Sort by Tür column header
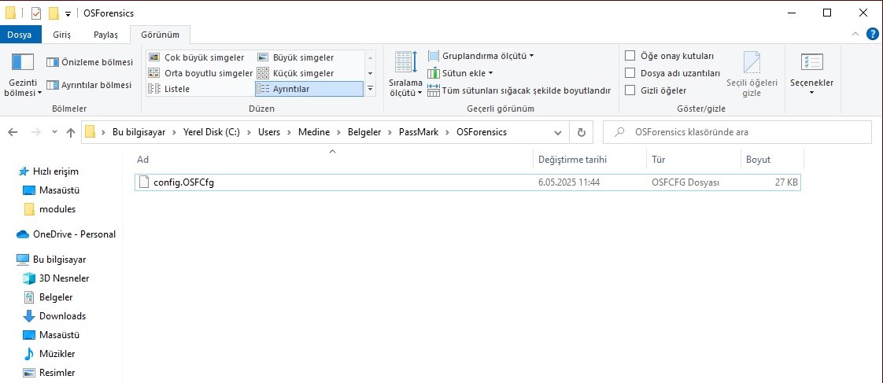Image resolution: width=883 pixels, height=383 pixels. [693, 160]
